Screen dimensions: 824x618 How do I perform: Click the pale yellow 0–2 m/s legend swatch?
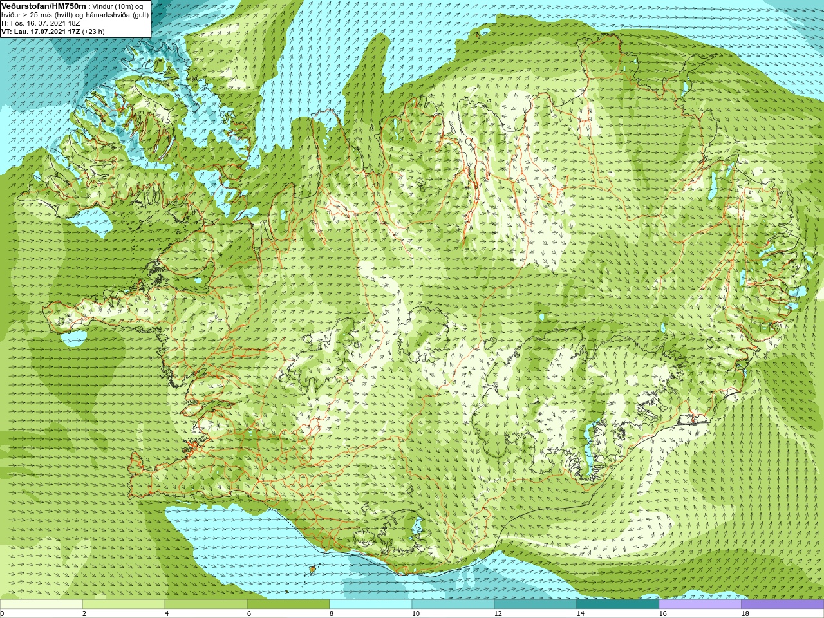[41, 604]
